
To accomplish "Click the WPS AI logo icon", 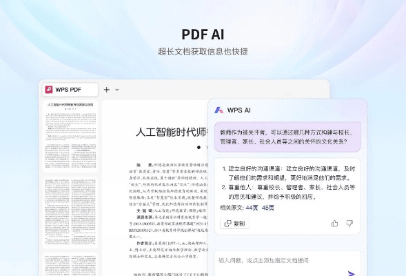I will tap(219, 110).
